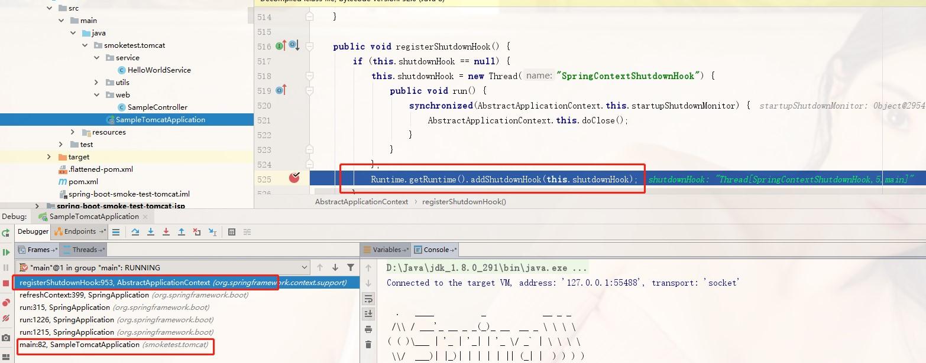926x363 pixels.
Task: Expand the resources folder
Action: pyautogui.click(x=73, y=132)
